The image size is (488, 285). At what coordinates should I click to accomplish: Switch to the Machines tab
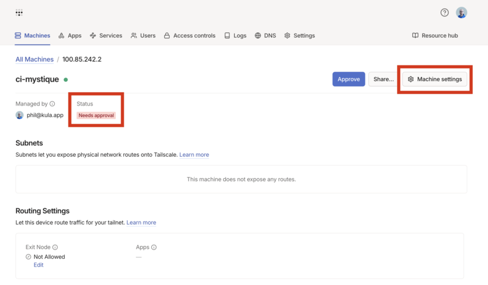pyautogui.click(x=32, y=35)
